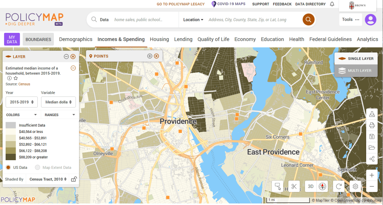Follow the Census source link
383x205 pixels.
pyautogui.click(x=24, y=84)
